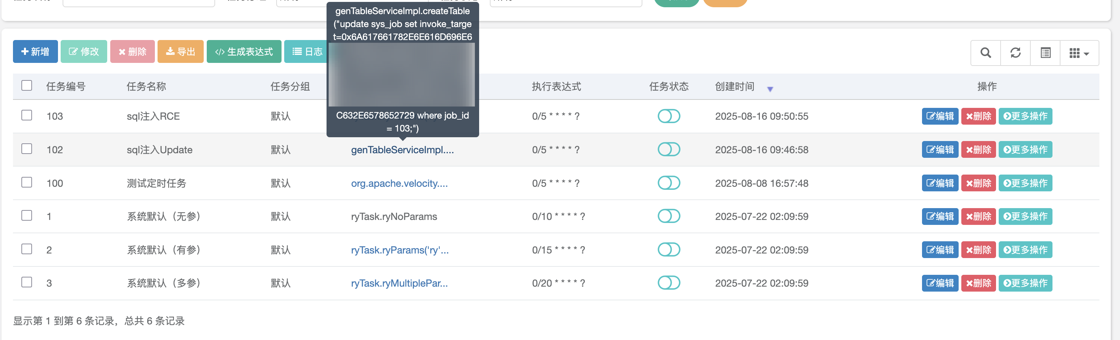Open 更多操作 for job 102
Image resolution: width=1120 pixels, height=340 pixels.
point(1025,150)
